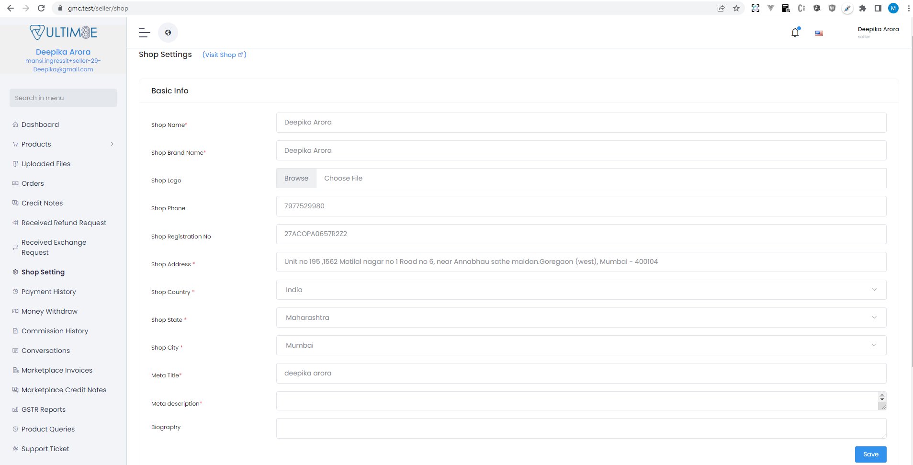Screen dimensions: 913x465
Task: Go to Orders in sidebar
Action: point(33,183)
